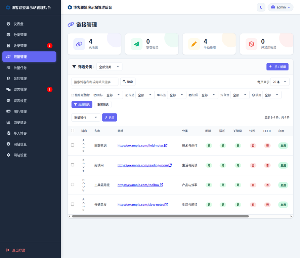The height and width of the screenshot is (258, 300).
Task: Select the 工具箱周报 row checkbox
Action: (73, 184)
